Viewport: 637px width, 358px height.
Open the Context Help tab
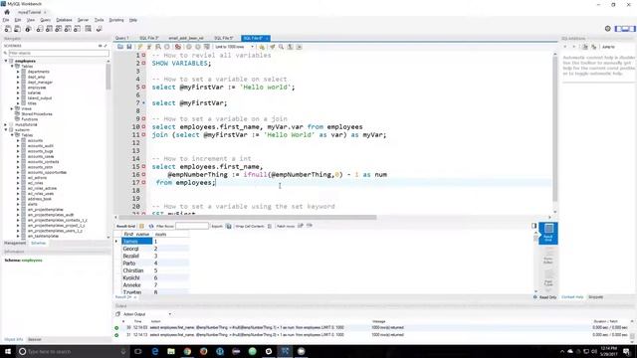(x=572, y=297)
